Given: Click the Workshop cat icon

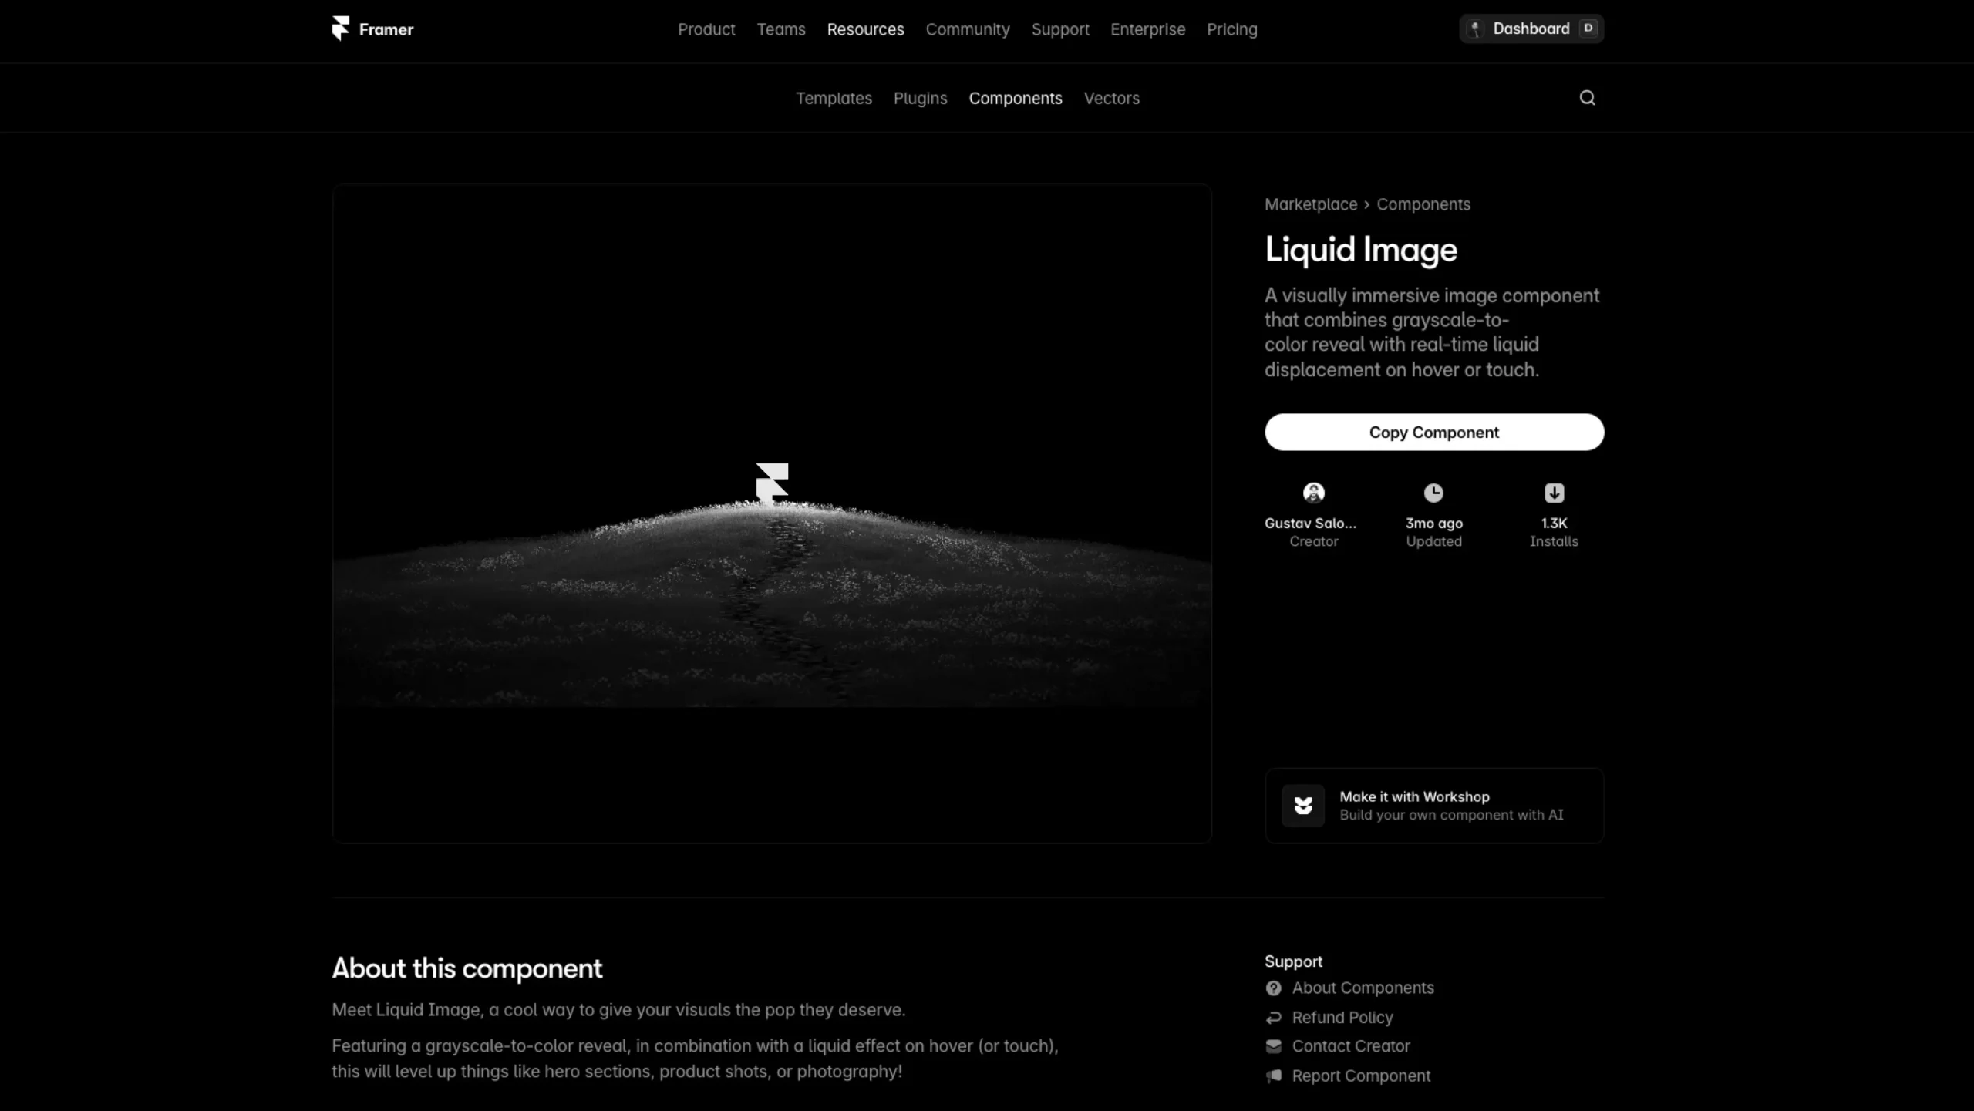Looking at the screenshot, I should click(x=1303, y=805).
